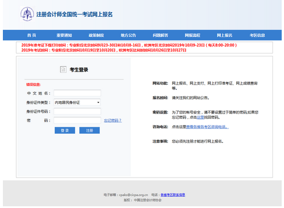Select the 问题解答 menu item
This screenshot has height=208, width=284.
160,35
